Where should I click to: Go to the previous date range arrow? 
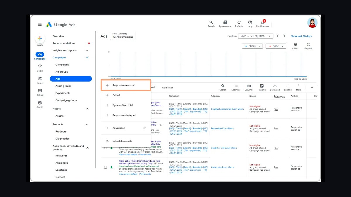click(278, 36)
